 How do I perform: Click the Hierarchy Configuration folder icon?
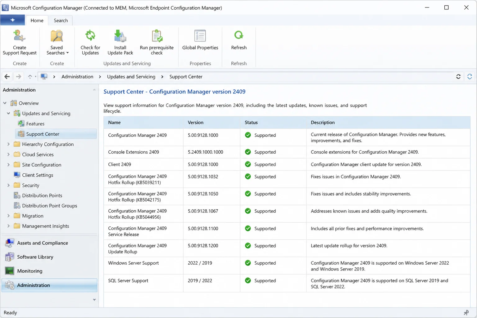(x=17, y=144)
